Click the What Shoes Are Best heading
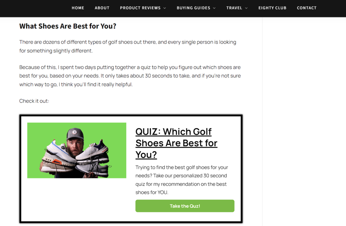Viewport: 346px width, 226px height. tap(68, 26)
